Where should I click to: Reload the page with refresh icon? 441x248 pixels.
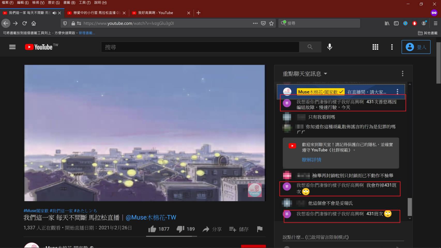[25, 23]
